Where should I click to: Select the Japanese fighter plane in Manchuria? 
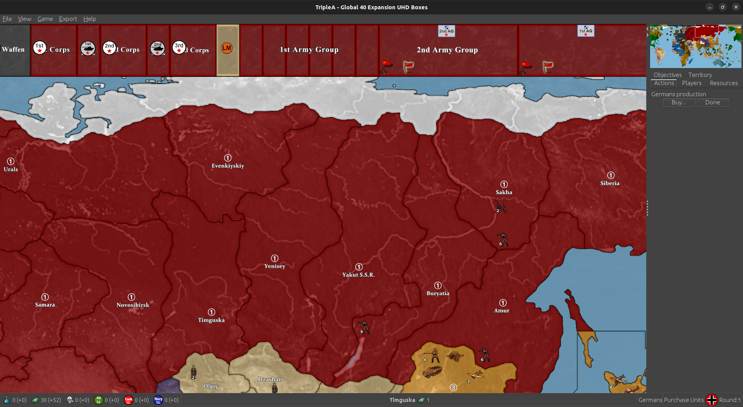tap(476, 375)
